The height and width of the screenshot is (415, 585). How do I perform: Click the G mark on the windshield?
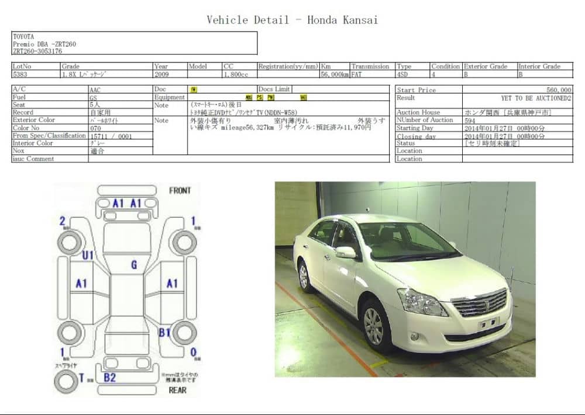[134, 264]
